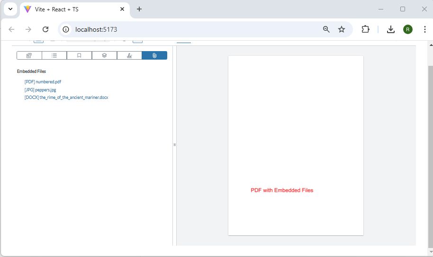This screenshot has width=433, height=257.
Task: Click the scrollbar down arrow
Action: pyautogui.click(x=431, y=252)
